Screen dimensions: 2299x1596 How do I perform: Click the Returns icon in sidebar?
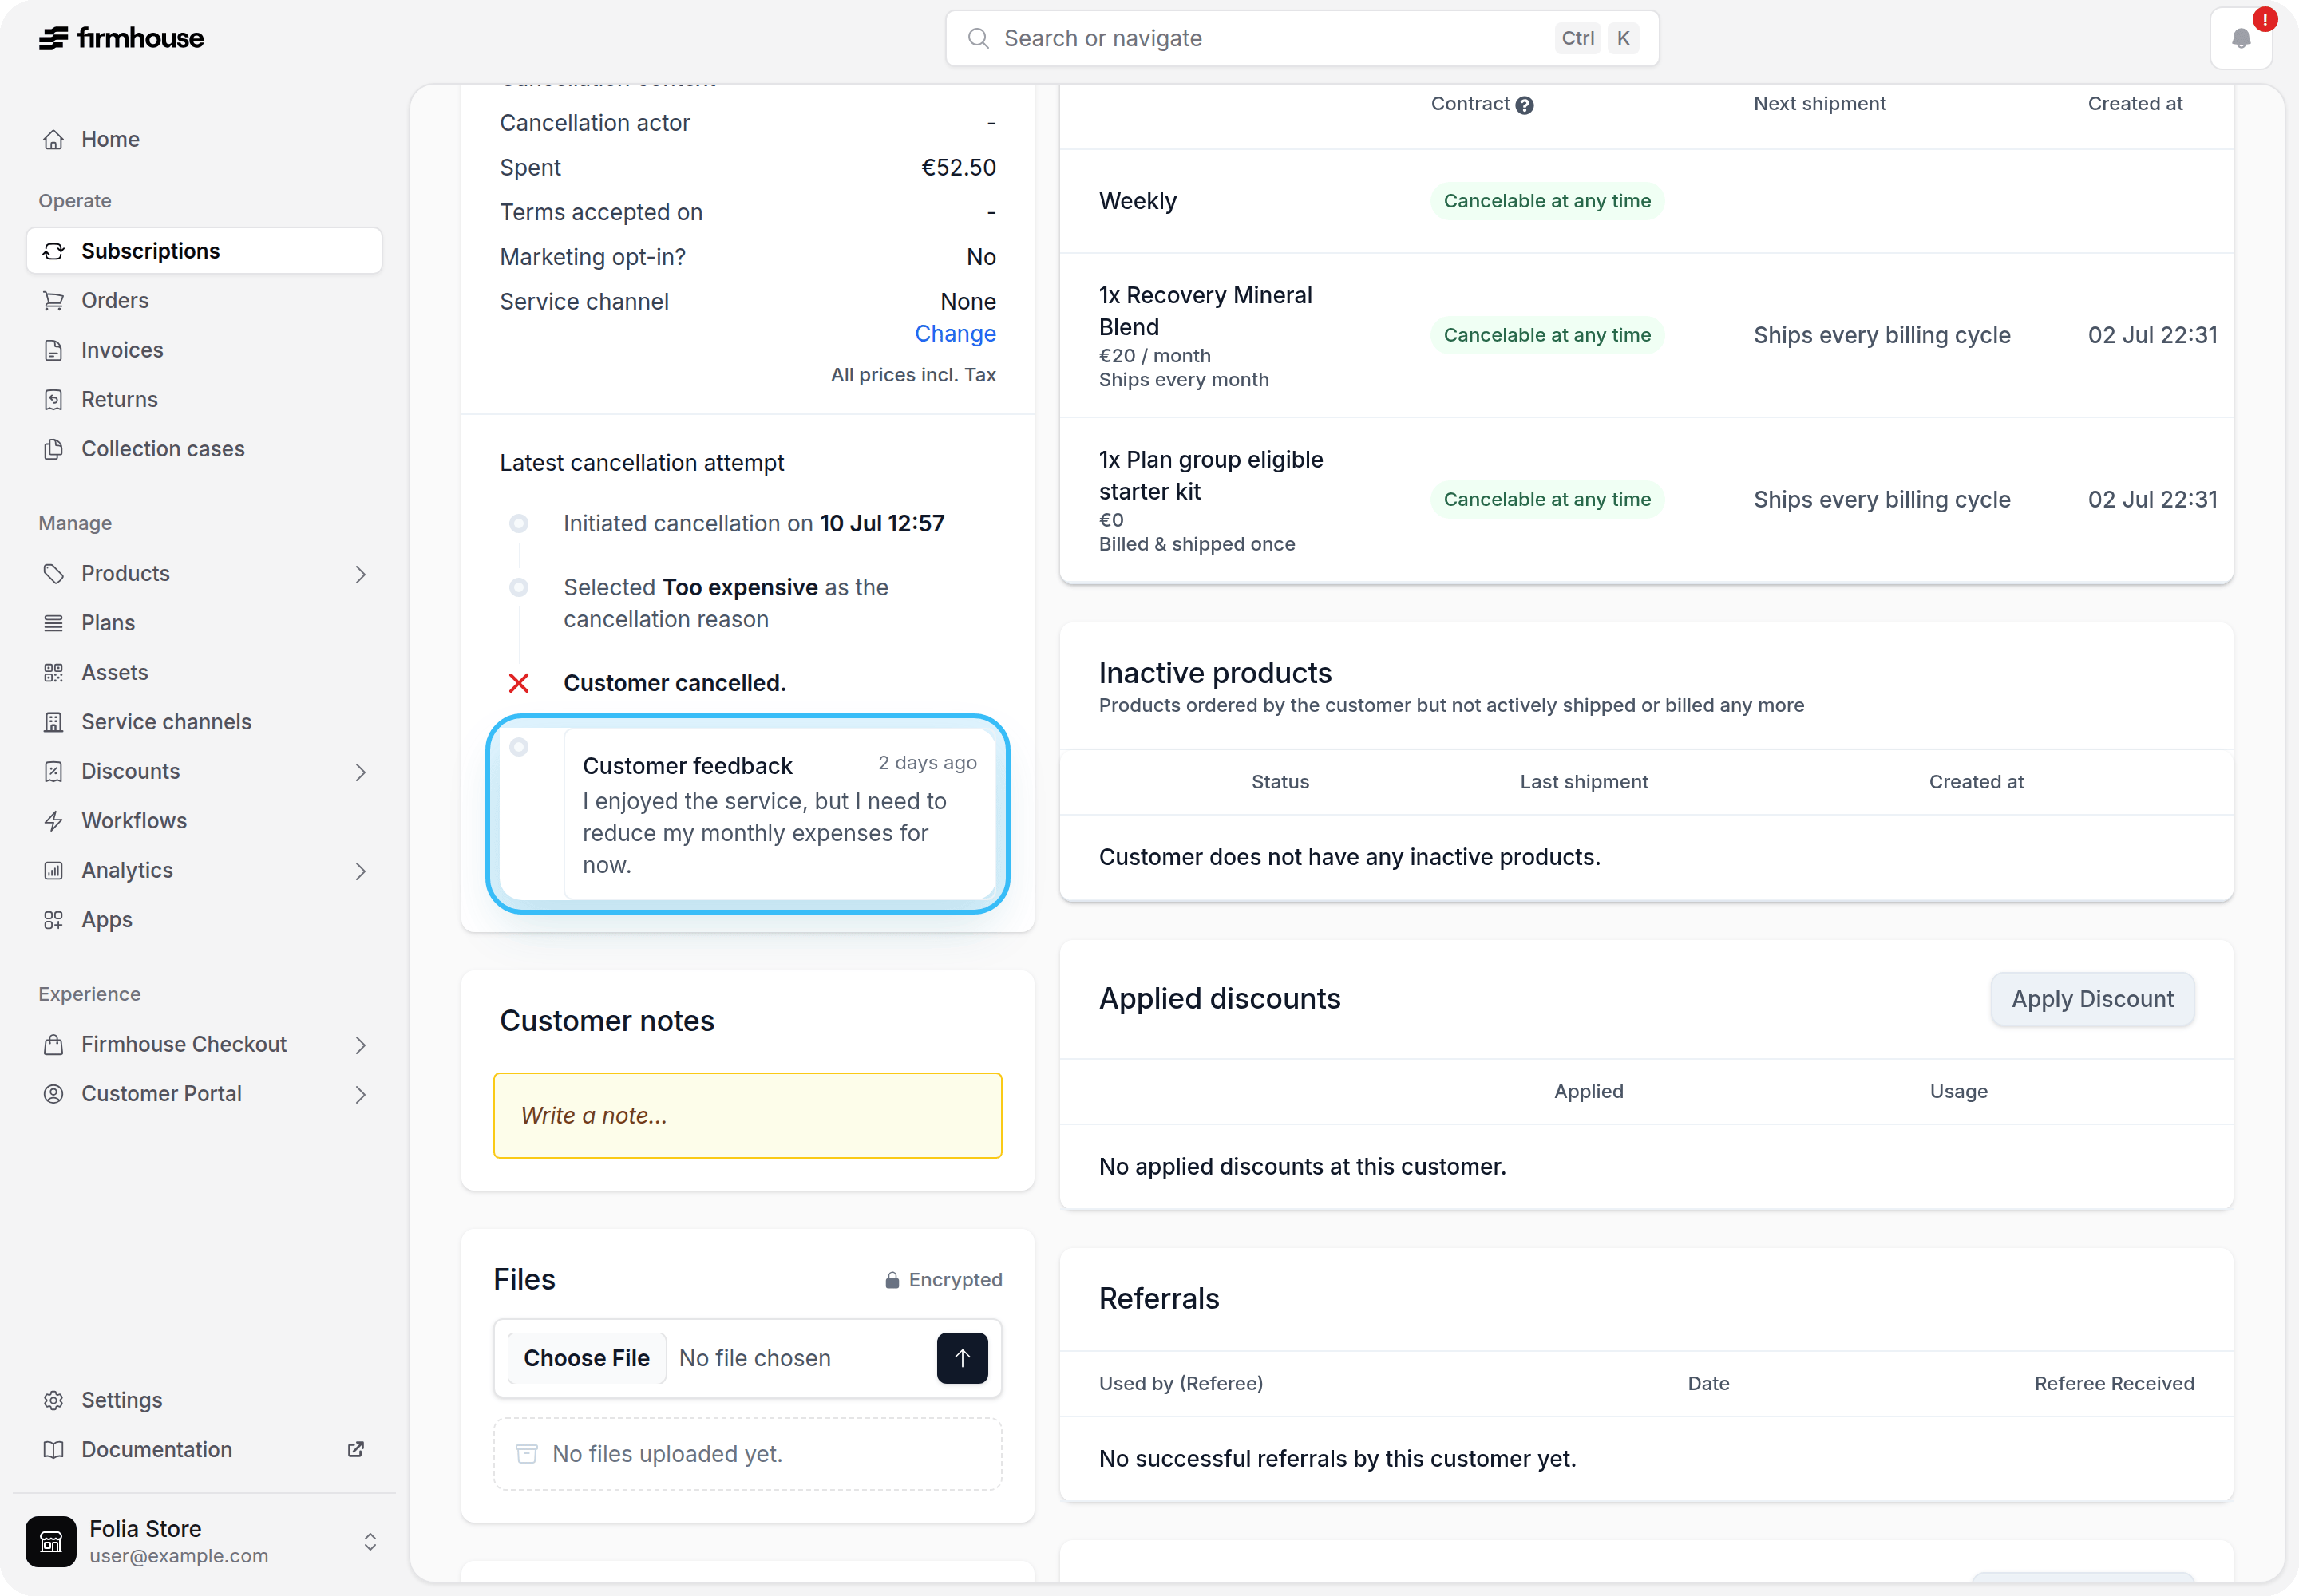point(54,399)
